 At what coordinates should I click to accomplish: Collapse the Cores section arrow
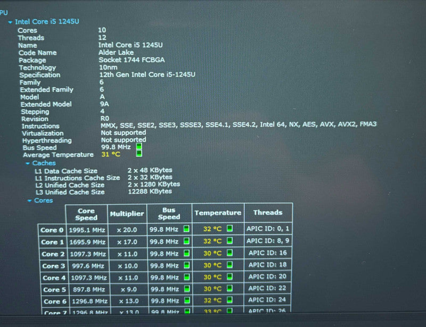coord(30,201)
